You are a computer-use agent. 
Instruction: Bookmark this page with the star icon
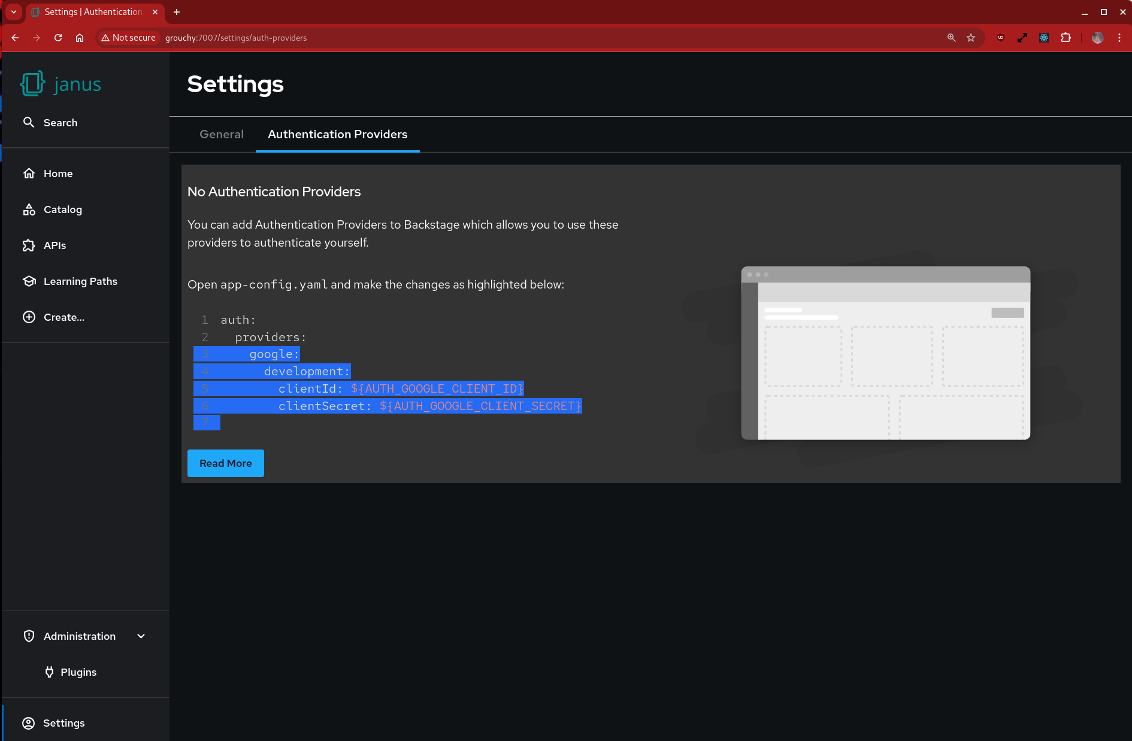click(971, 38)
